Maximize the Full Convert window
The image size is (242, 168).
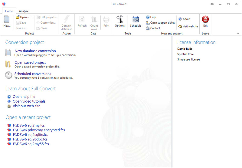[228, 4]
